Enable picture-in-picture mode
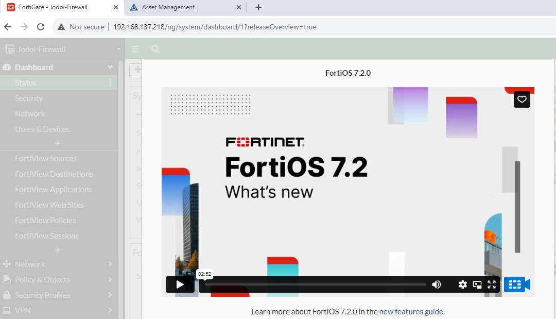The height and width of the screenshot is (319, 556). coord(477,284)
